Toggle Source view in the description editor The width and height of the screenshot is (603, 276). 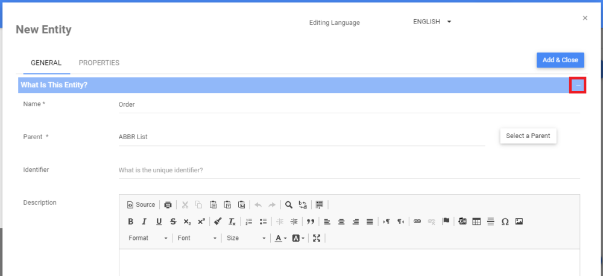point(140,205)
